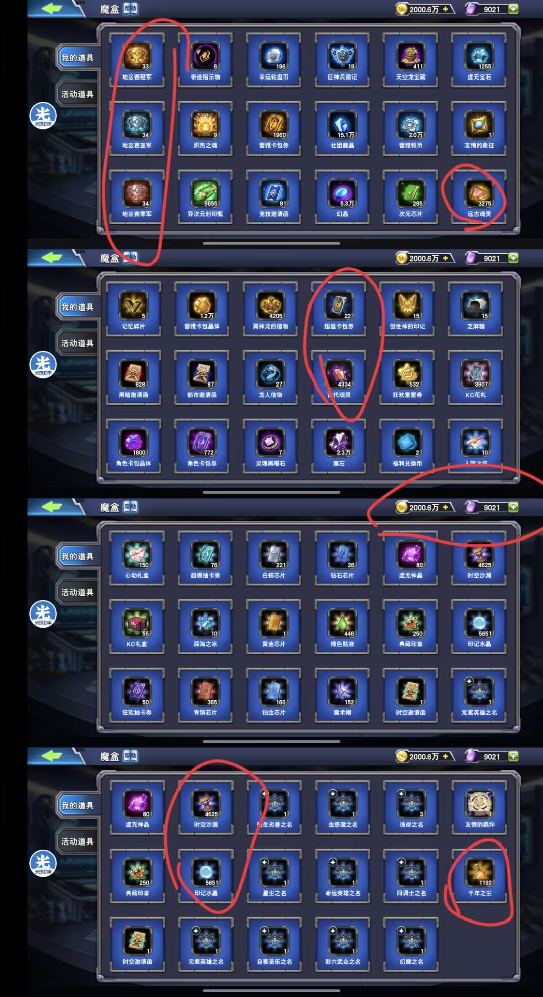Open the 超值卡包券 ticket item
This screenshot has height=997, width=543.
point(339,309)
